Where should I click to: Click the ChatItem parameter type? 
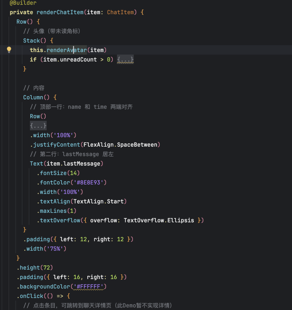120,12
